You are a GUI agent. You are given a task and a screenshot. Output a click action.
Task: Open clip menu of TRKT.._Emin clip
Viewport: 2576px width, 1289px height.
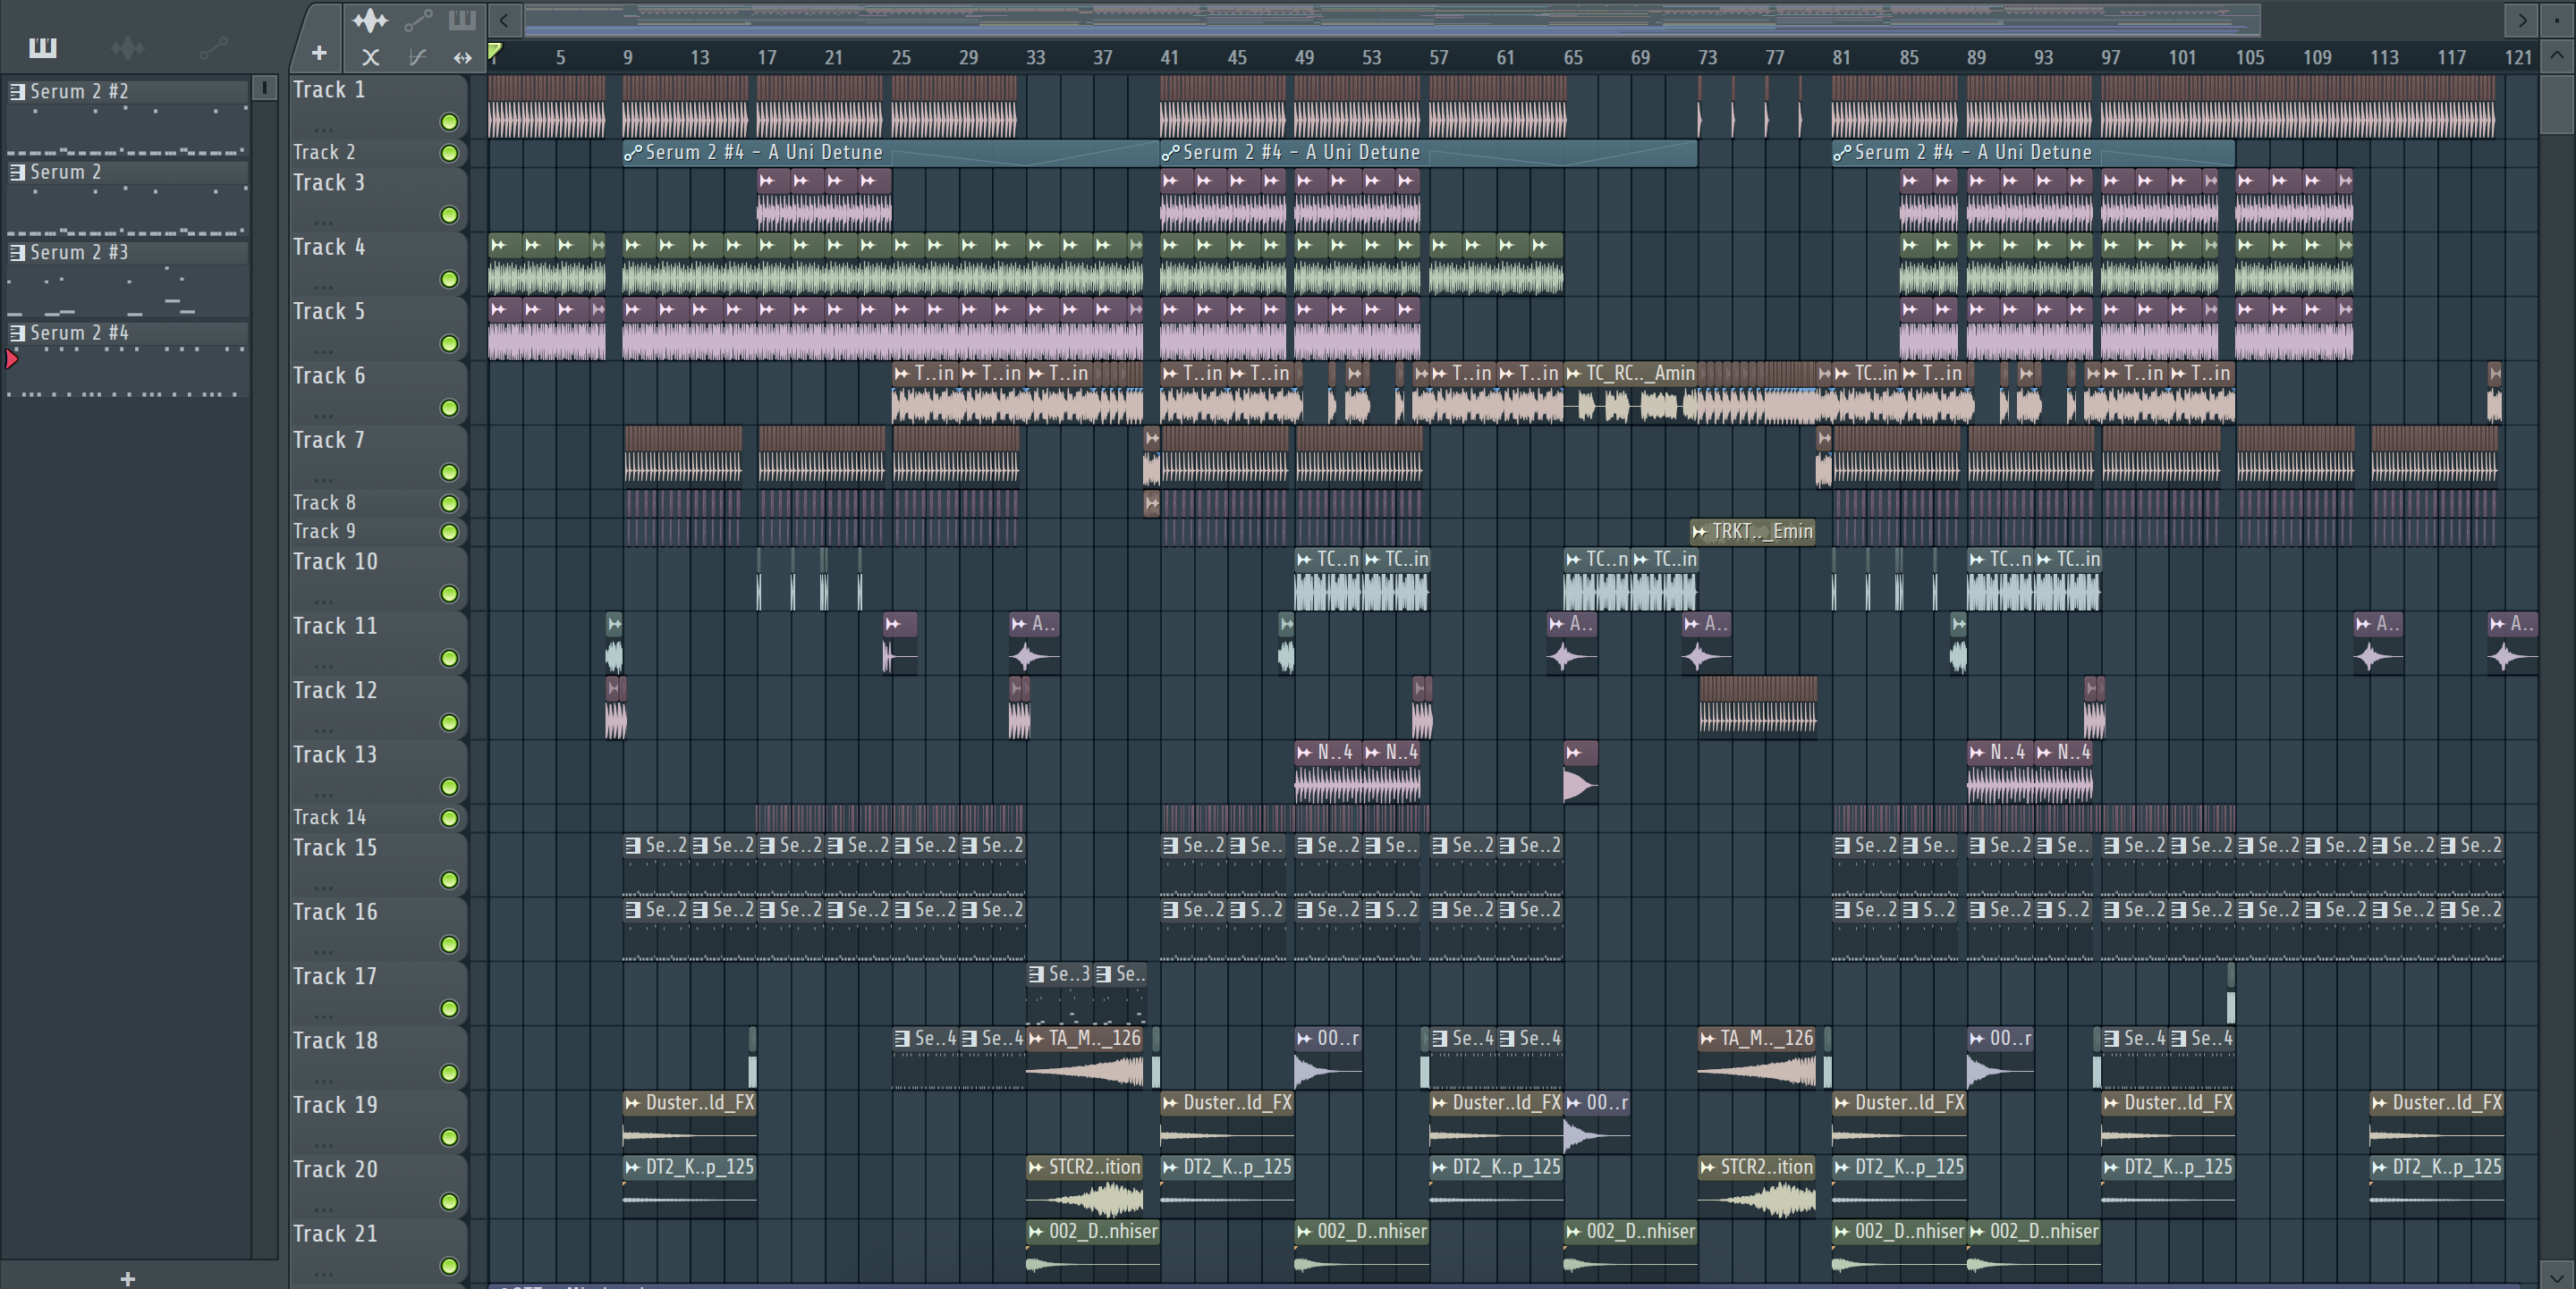click(x=1699, y=532)
